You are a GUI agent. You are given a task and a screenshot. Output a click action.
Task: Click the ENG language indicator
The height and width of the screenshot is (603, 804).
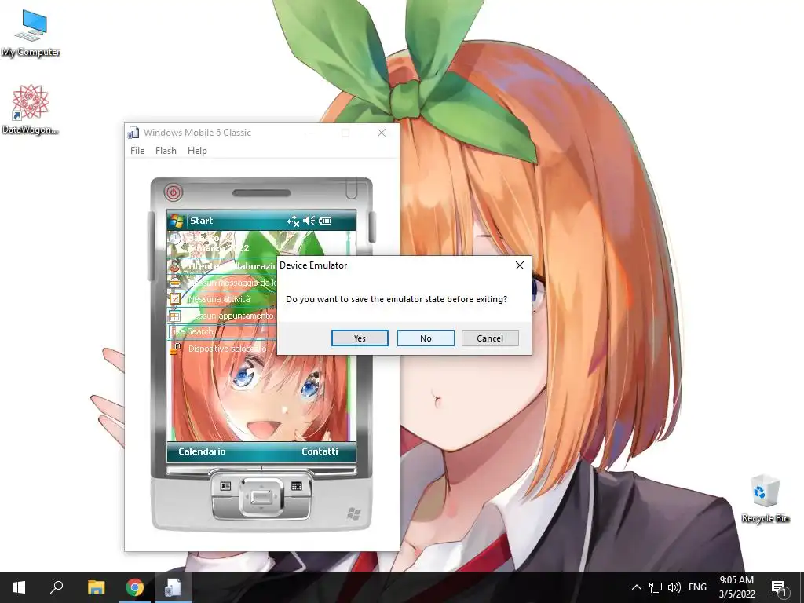point(697,587)
